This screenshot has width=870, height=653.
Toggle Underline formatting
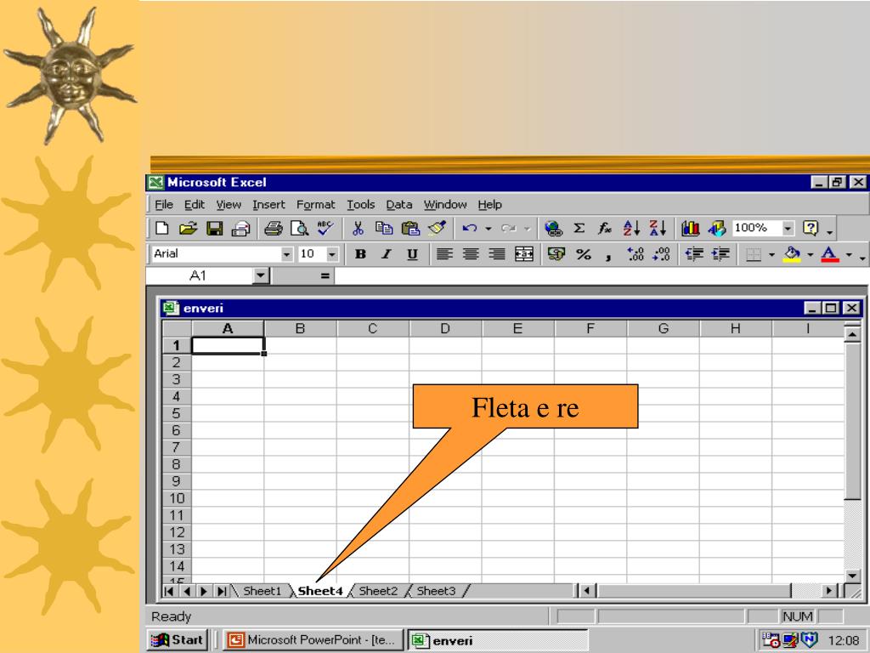click(x=412, y=254)
